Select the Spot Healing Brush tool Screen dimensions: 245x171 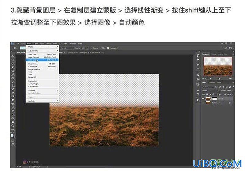pyautogui.click(x=13, y=78)
